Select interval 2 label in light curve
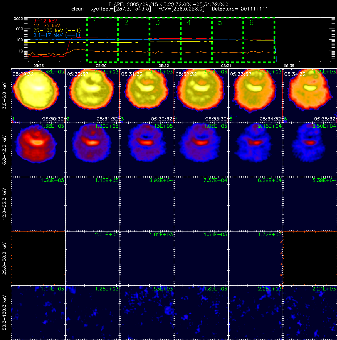This screenshot has width=337, height=340. tap(126, 22)
